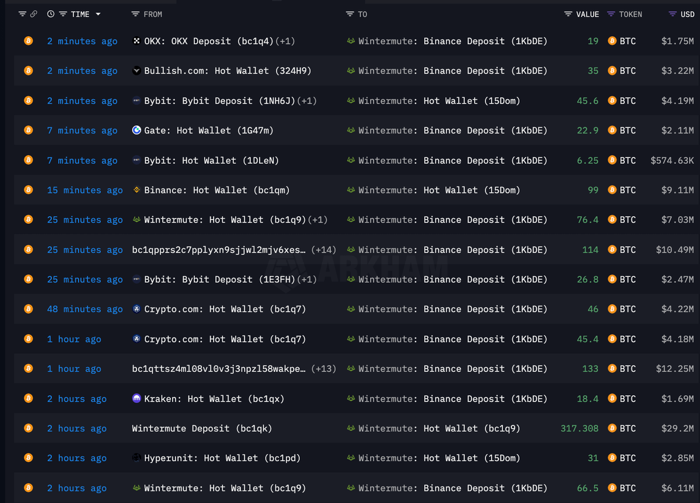Click the clock icon beside TIME header
Image resolution: width=700 pixels, height=503 pixels.
(x=51, y=14)
